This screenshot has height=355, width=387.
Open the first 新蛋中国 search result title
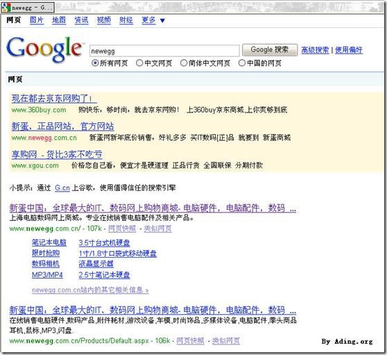click(153, 208)
